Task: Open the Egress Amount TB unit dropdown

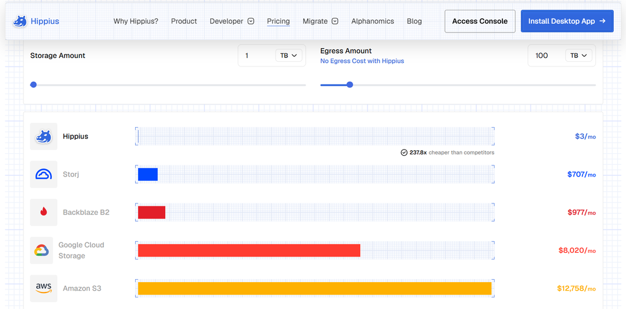Action: click(578, 56)
